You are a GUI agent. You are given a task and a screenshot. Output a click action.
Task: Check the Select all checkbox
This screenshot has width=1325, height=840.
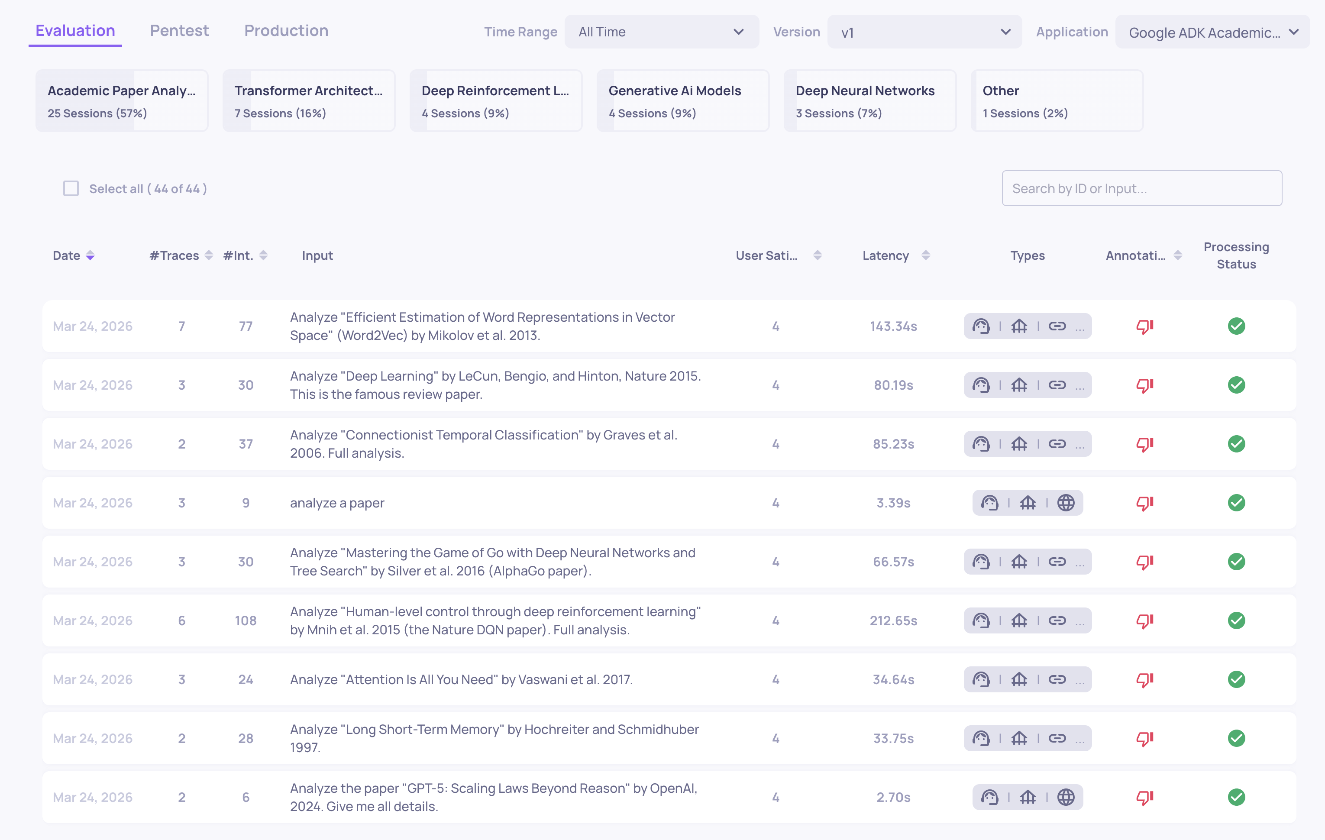tap(71, 189)
